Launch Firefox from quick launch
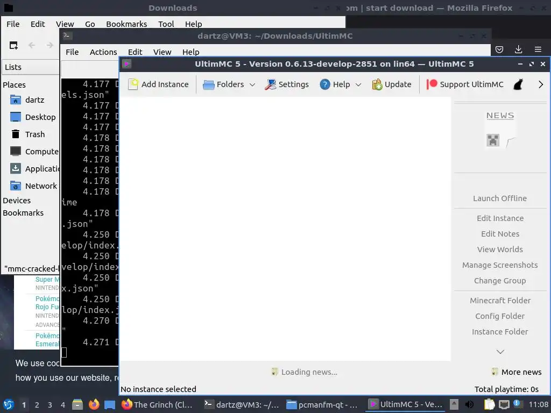Screen dimensions: 551x413 coord(94,404)
